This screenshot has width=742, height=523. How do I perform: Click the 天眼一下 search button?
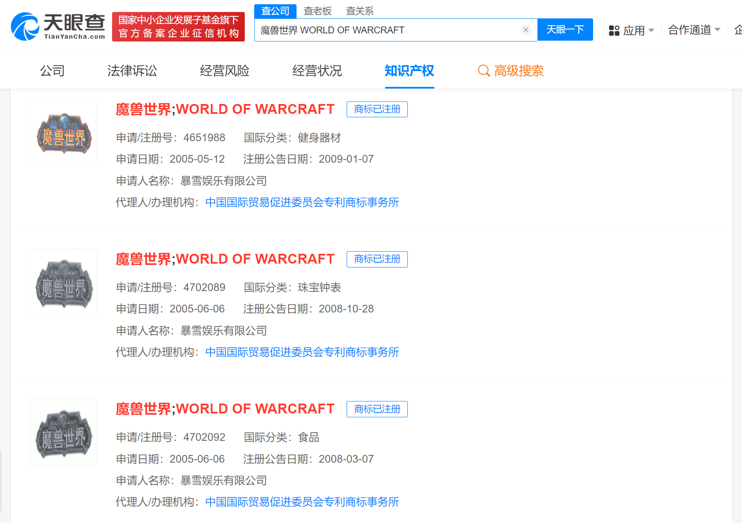tap(565, 30)
